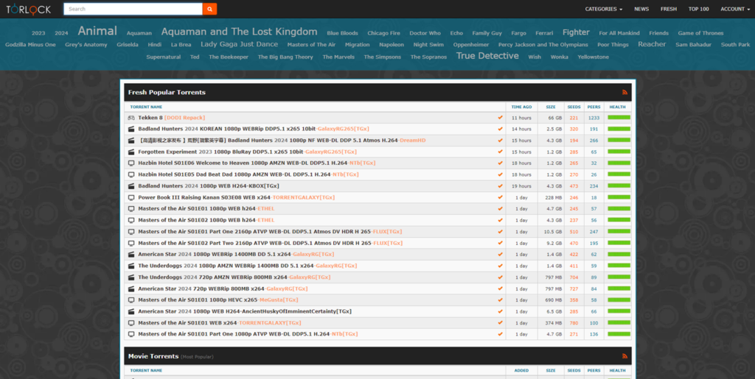
Task: Open Aquaman and The Lost Kingdom tag
Action: coord(240,32)
